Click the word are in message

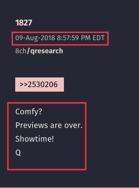[x=56, y=125]
